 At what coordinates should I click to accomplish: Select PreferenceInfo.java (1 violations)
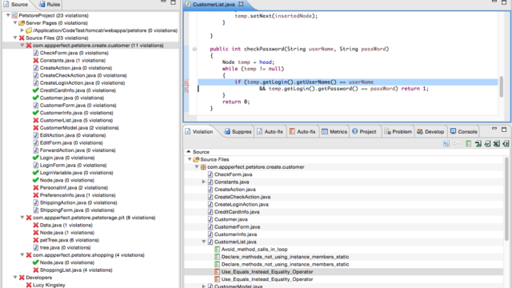(78, 195)
